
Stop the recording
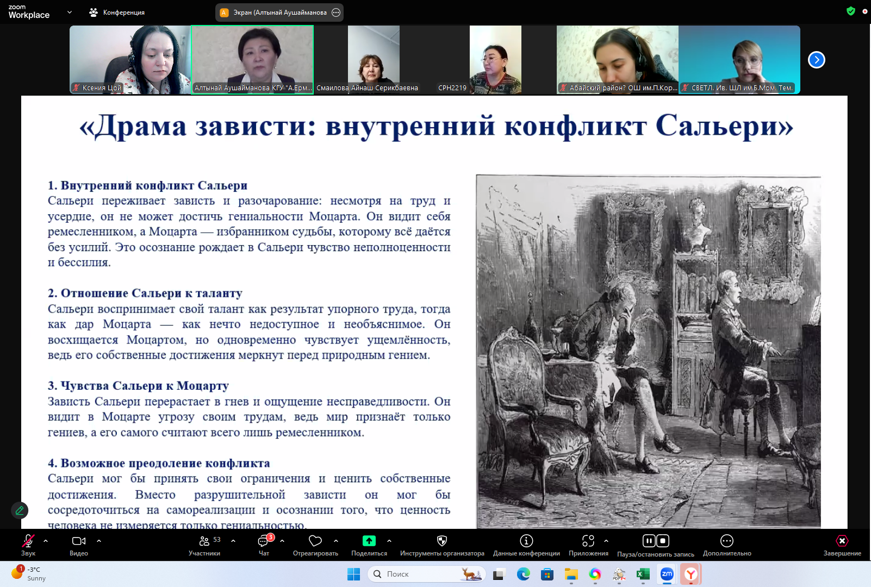[x=663, y=541]
